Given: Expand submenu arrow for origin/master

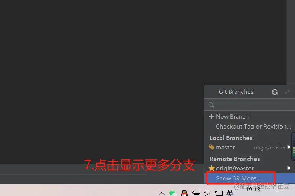Looking at the screenshot, I should click(x=289, y=168).
